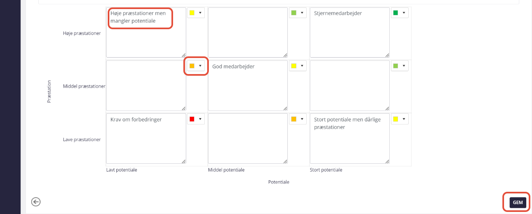Click the God medarbejder text area
This screenshot has height=214, width=532.
248,86
